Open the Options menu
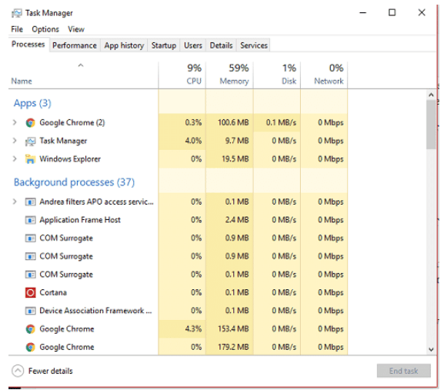This screenshot has width=447, height=390. [45, 29]
